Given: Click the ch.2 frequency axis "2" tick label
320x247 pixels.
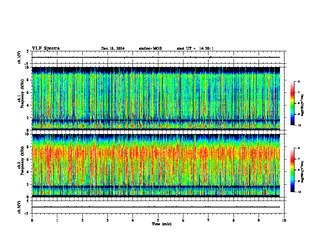Looking at the screenshot, I should pos(28,184).
